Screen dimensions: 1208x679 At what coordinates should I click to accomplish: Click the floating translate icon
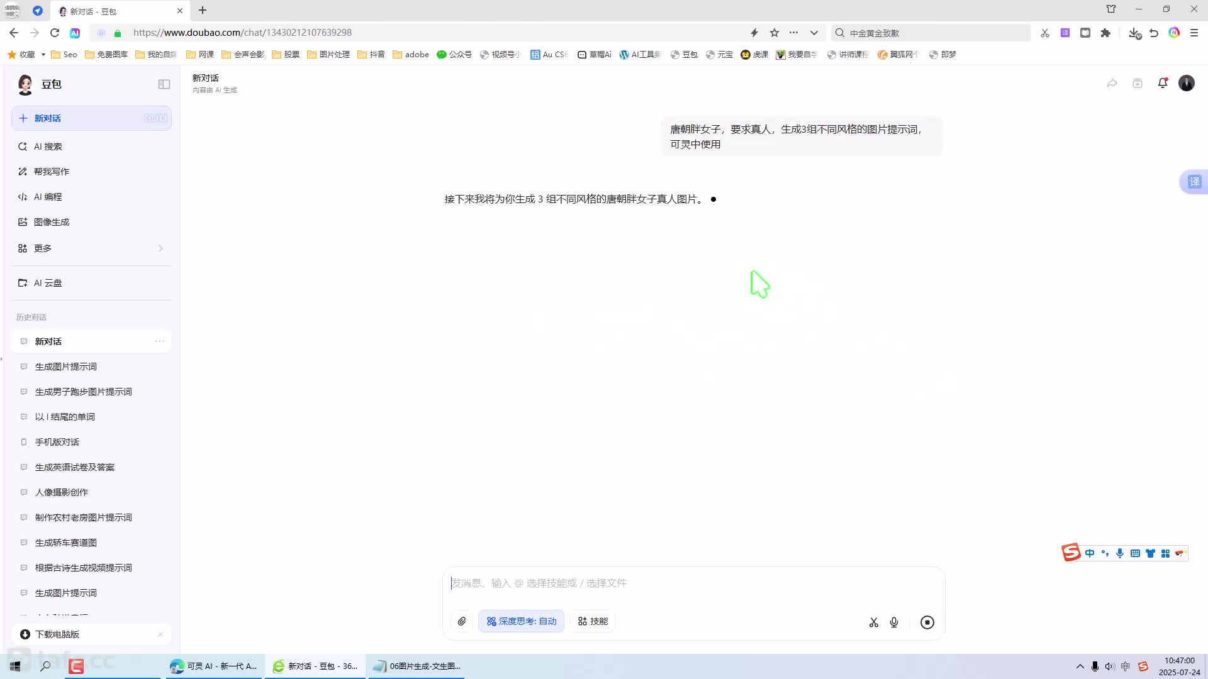[x=1194, y=182]
